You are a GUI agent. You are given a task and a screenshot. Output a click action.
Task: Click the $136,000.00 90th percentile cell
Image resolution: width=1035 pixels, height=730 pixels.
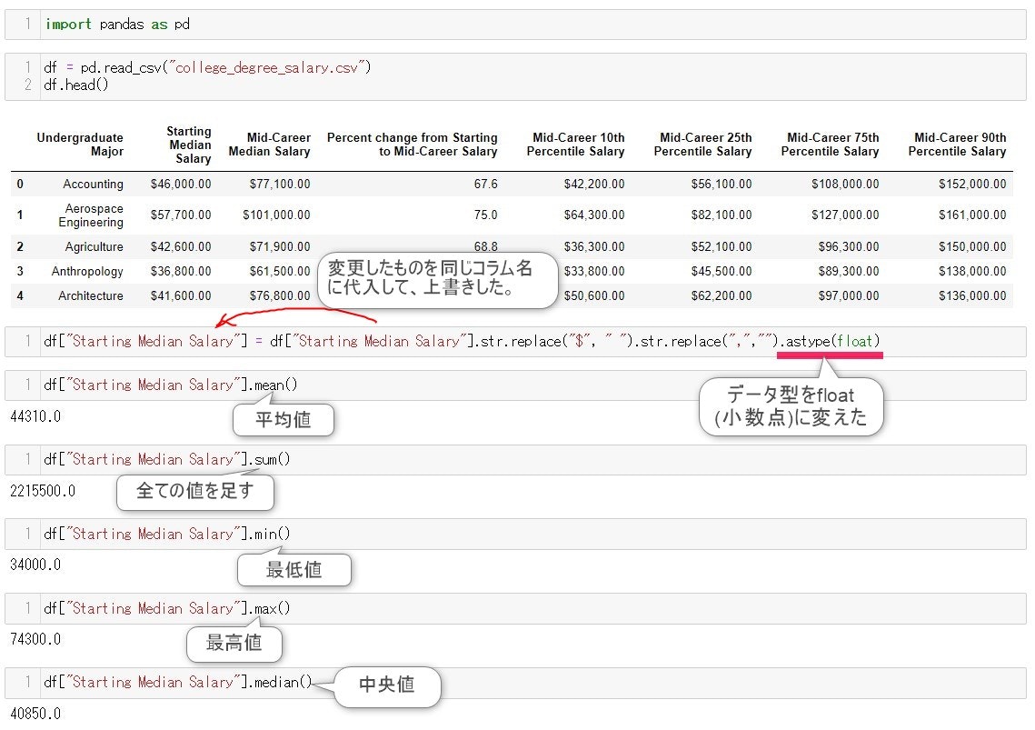pos(973,296)
